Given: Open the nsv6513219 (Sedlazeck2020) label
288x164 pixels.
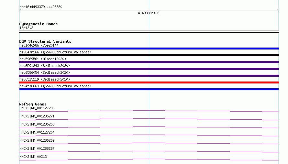Looking at the screenshot, I should tap(45, 79).
